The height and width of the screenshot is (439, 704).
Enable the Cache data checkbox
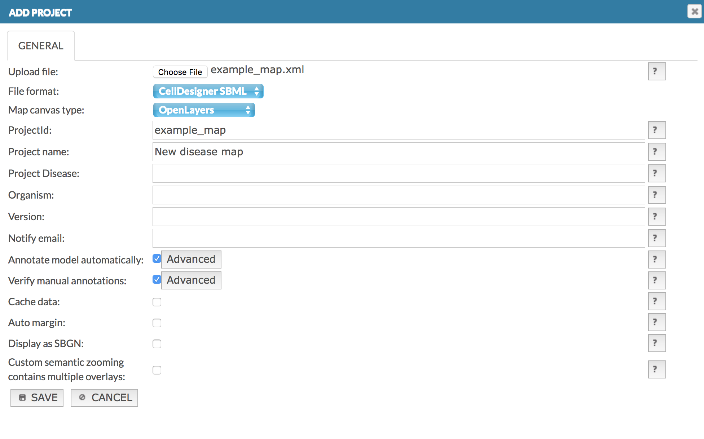tap(157, 302)
